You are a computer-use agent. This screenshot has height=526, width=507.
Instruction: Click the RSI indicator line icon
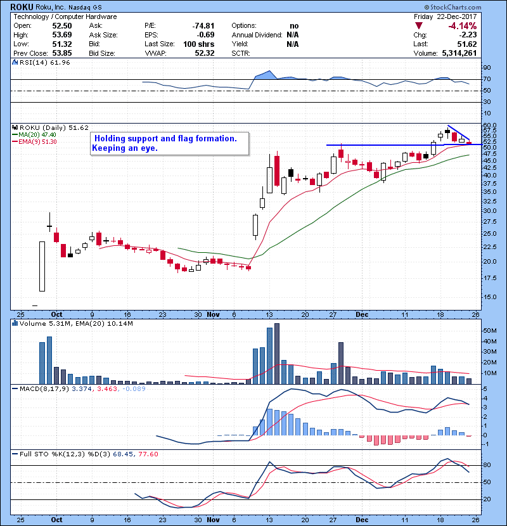coord(15,62)
